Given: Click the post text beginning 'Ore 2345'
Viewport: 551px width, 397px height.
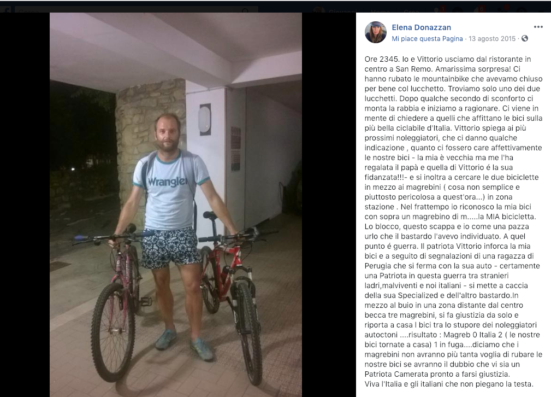Looking at the screenshot, I should [x=453, y=221].
